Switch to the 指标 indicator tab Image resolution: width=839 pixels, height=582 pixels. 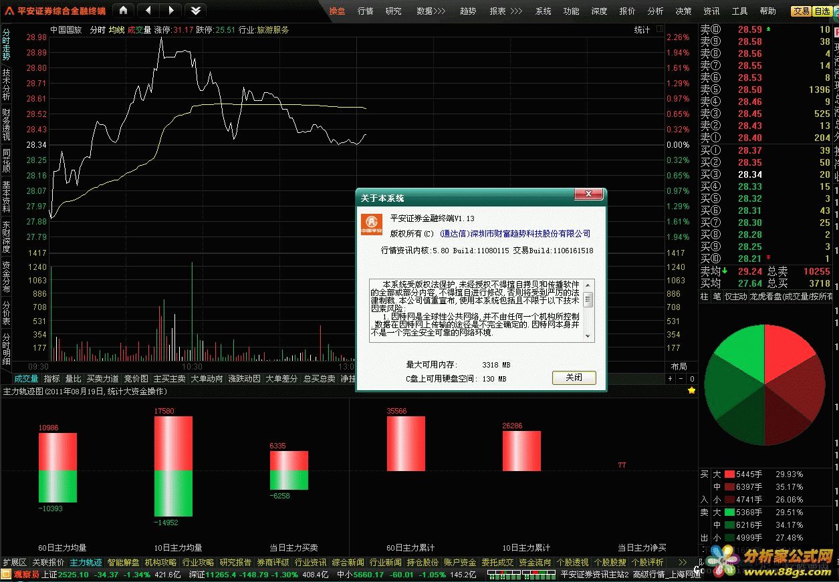tap(52, 379)
